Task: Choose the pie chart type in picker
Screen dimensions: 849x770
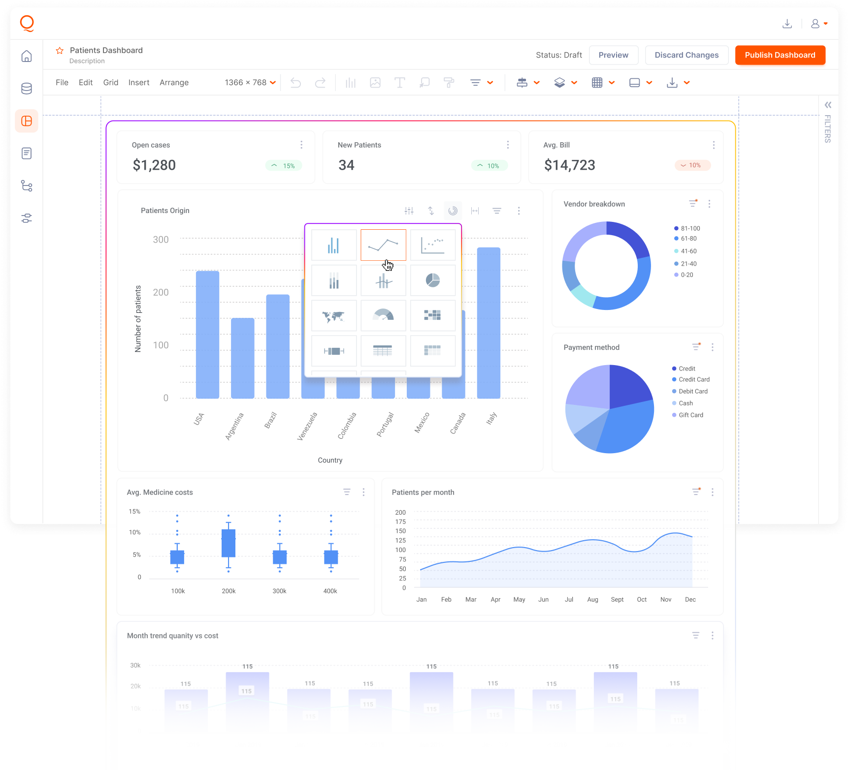Action: [432, 280]
